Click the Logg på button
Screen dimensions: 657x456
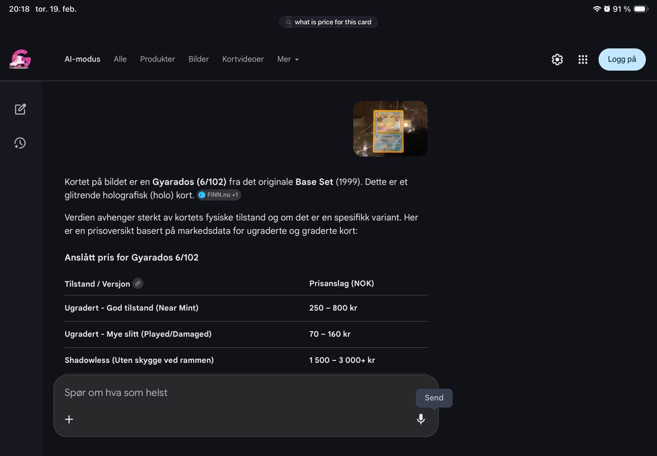coord(622,59)
